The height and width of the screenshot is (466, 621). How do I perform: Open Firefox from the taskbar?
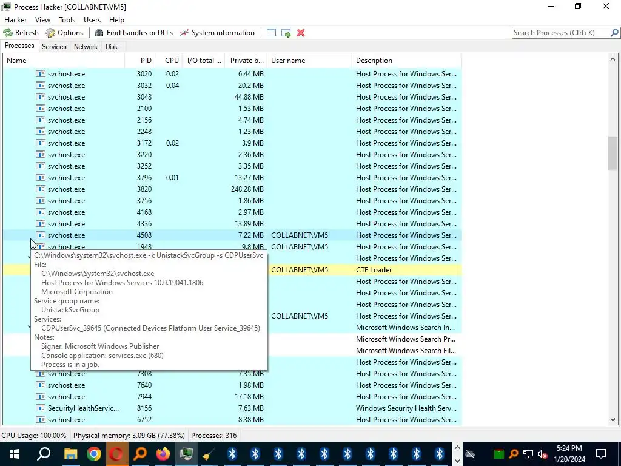[163, 454]
